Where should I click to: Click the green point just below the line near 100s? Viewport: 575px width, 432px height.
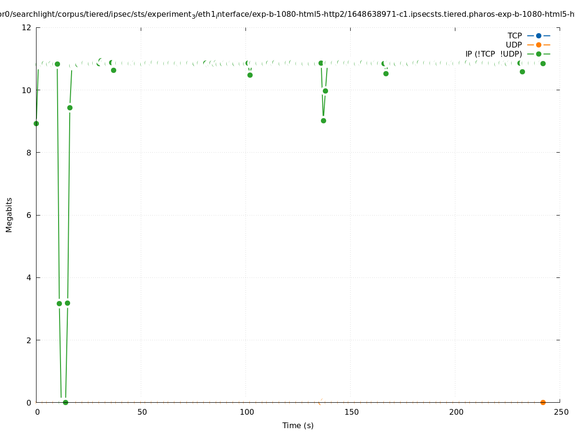(x=250, y=75)
